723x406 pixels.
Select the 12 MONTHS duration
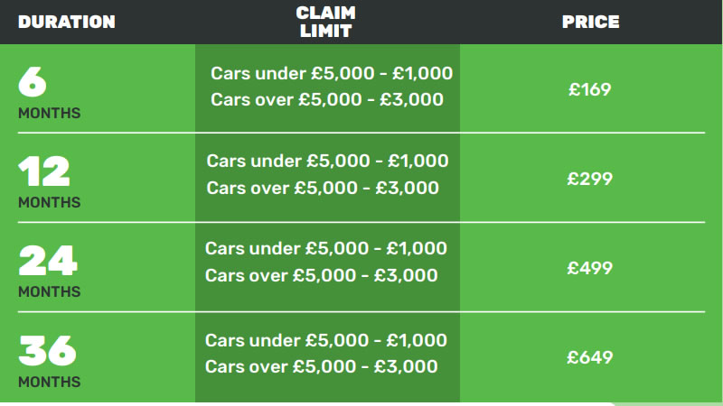pyautogui.click(x=50, y=182)
